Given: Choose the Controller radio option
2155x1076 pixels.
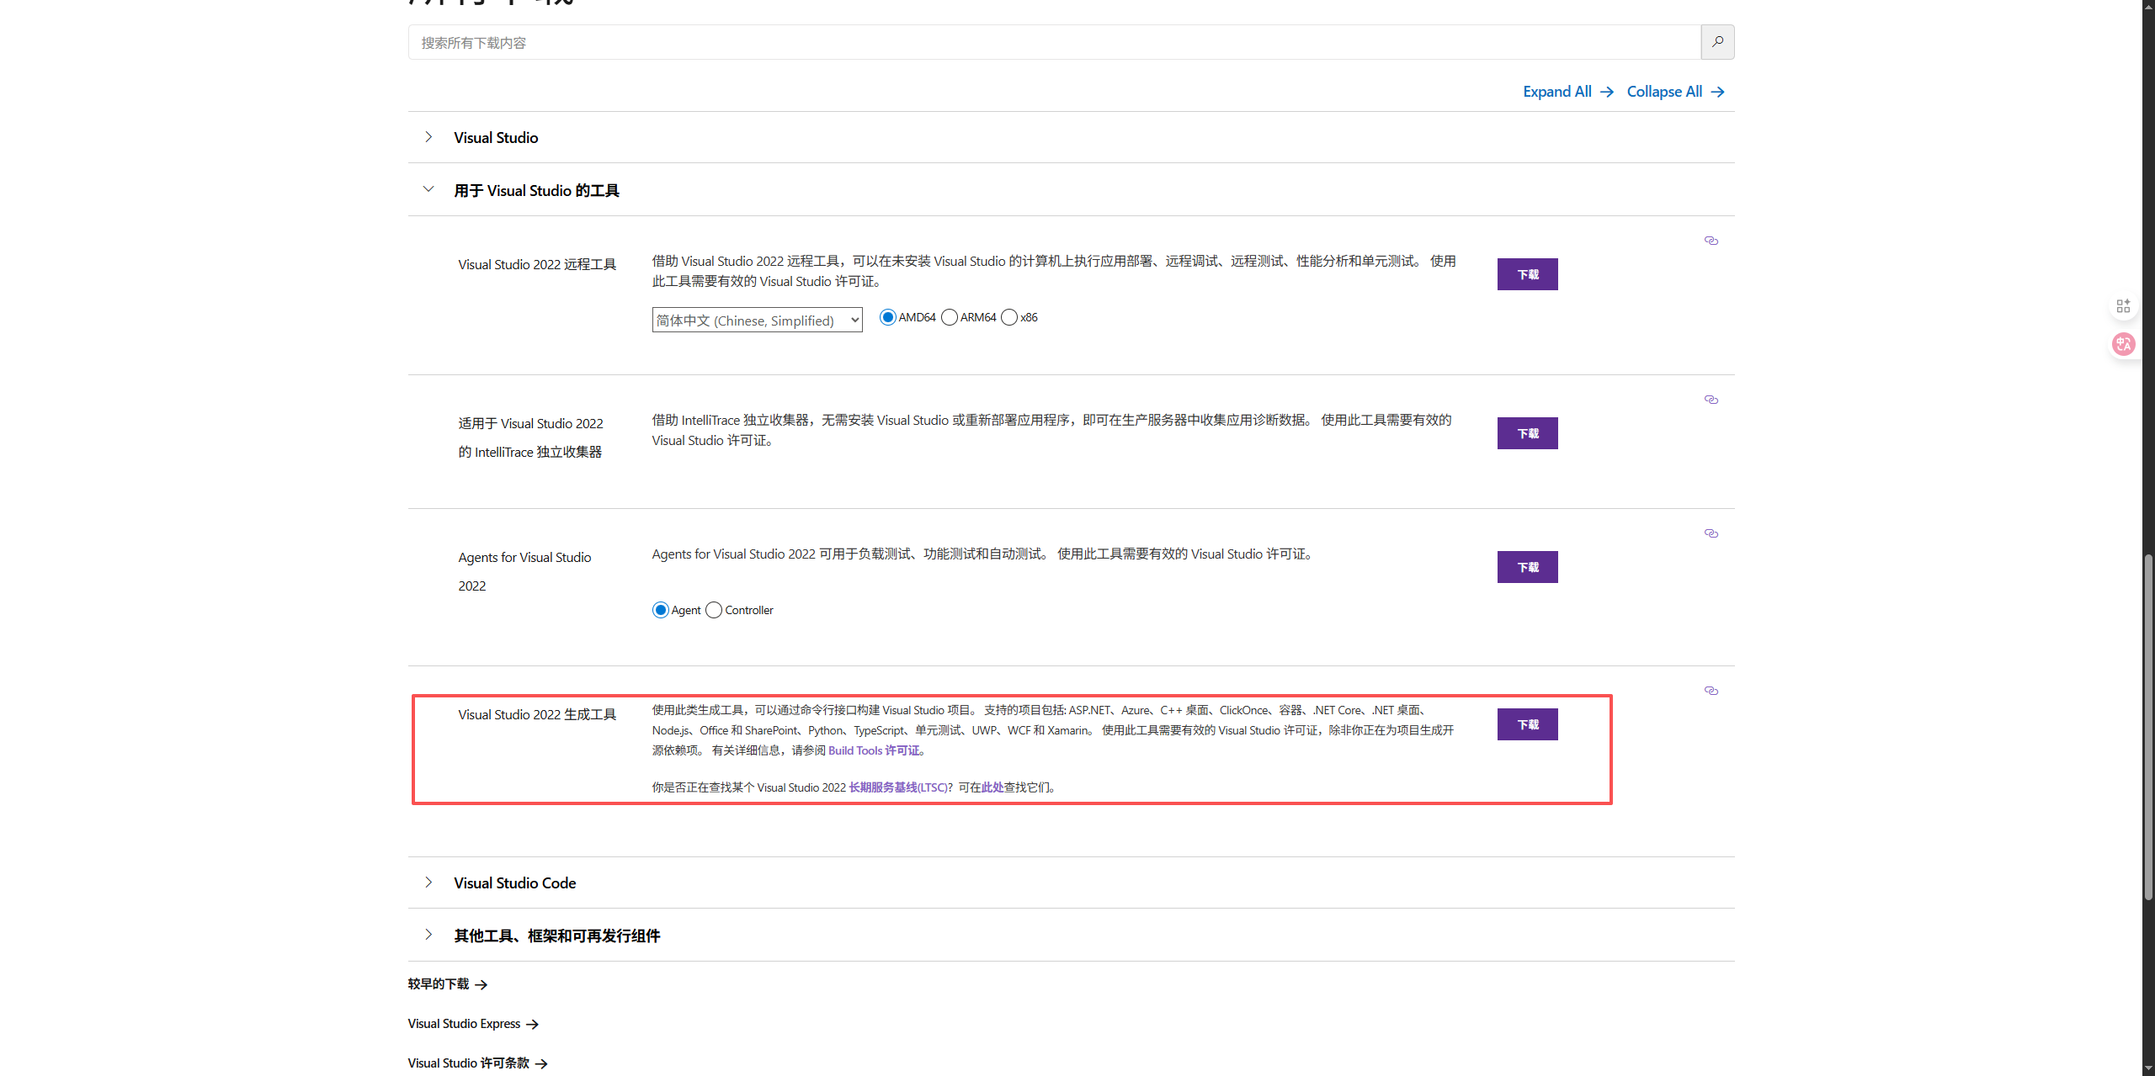Looking at the screenshot, I should (x=714, y=610).
